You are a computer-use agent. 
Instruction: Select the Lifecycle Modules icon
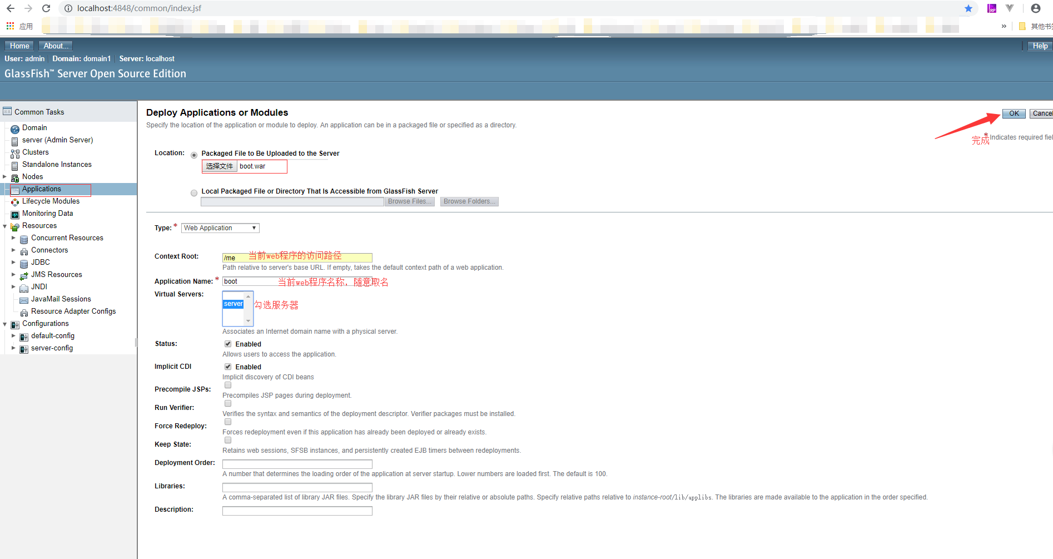coord(15,201)
